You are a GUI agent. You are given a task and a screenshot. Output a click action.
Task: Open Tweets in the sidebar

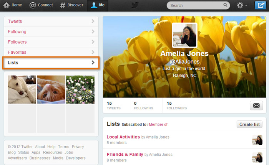click(51, 21)
